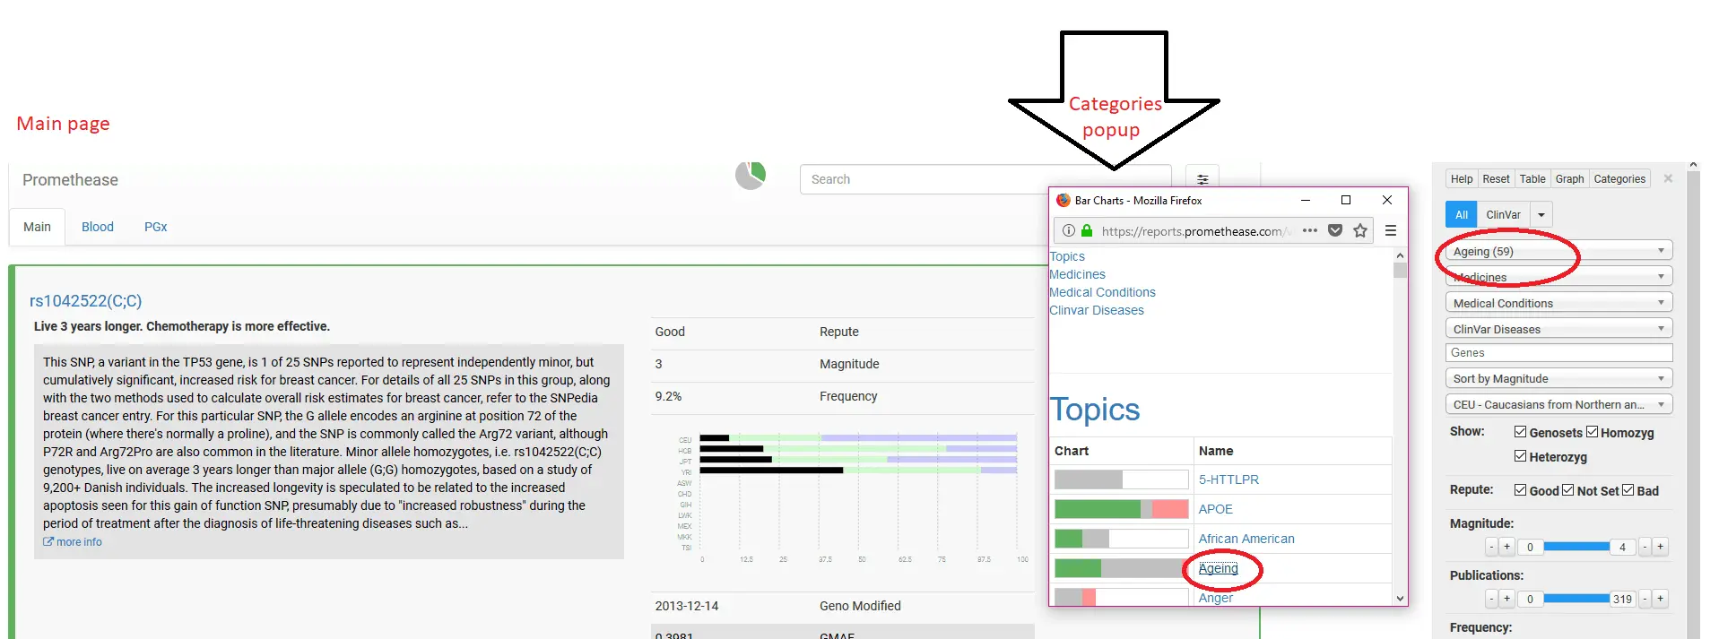This screenshot has height=639, width=1719.
Task: Open the Anger topic link
Action: coord(1216,598)
